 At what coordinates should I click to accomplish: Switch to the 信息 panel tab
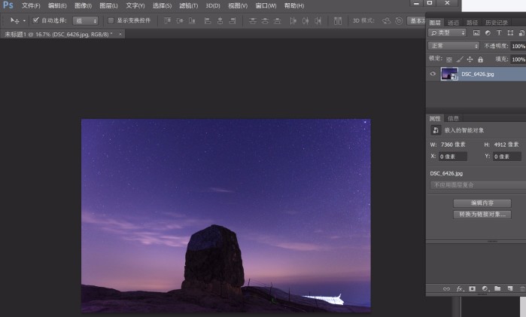coord(453,118)
